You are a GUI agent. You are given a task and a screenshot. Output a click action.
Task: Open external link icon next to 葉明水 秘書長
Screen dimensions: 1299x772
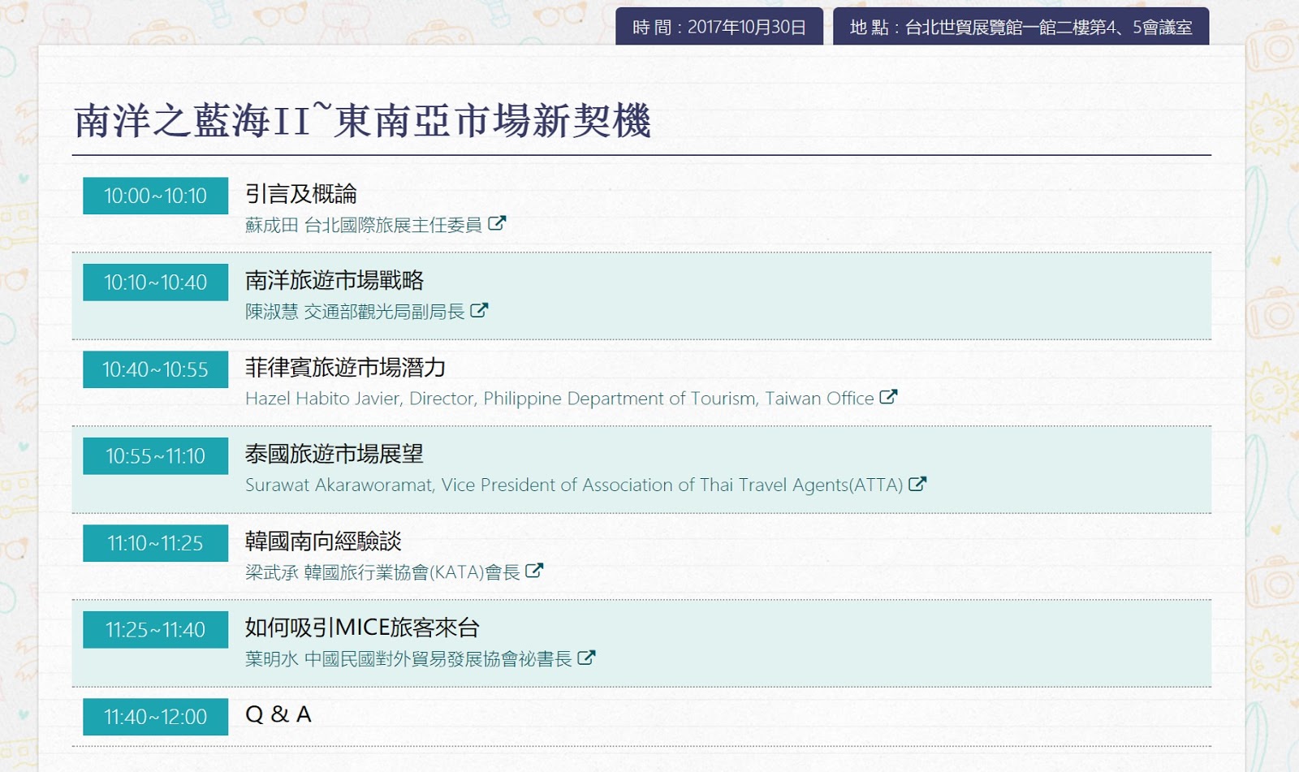pos(586,658)
